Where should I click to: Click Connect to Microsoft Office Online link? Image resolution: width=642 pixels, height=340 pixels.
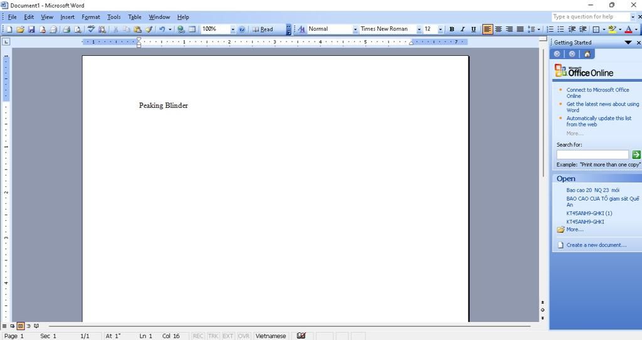[597, 93]
